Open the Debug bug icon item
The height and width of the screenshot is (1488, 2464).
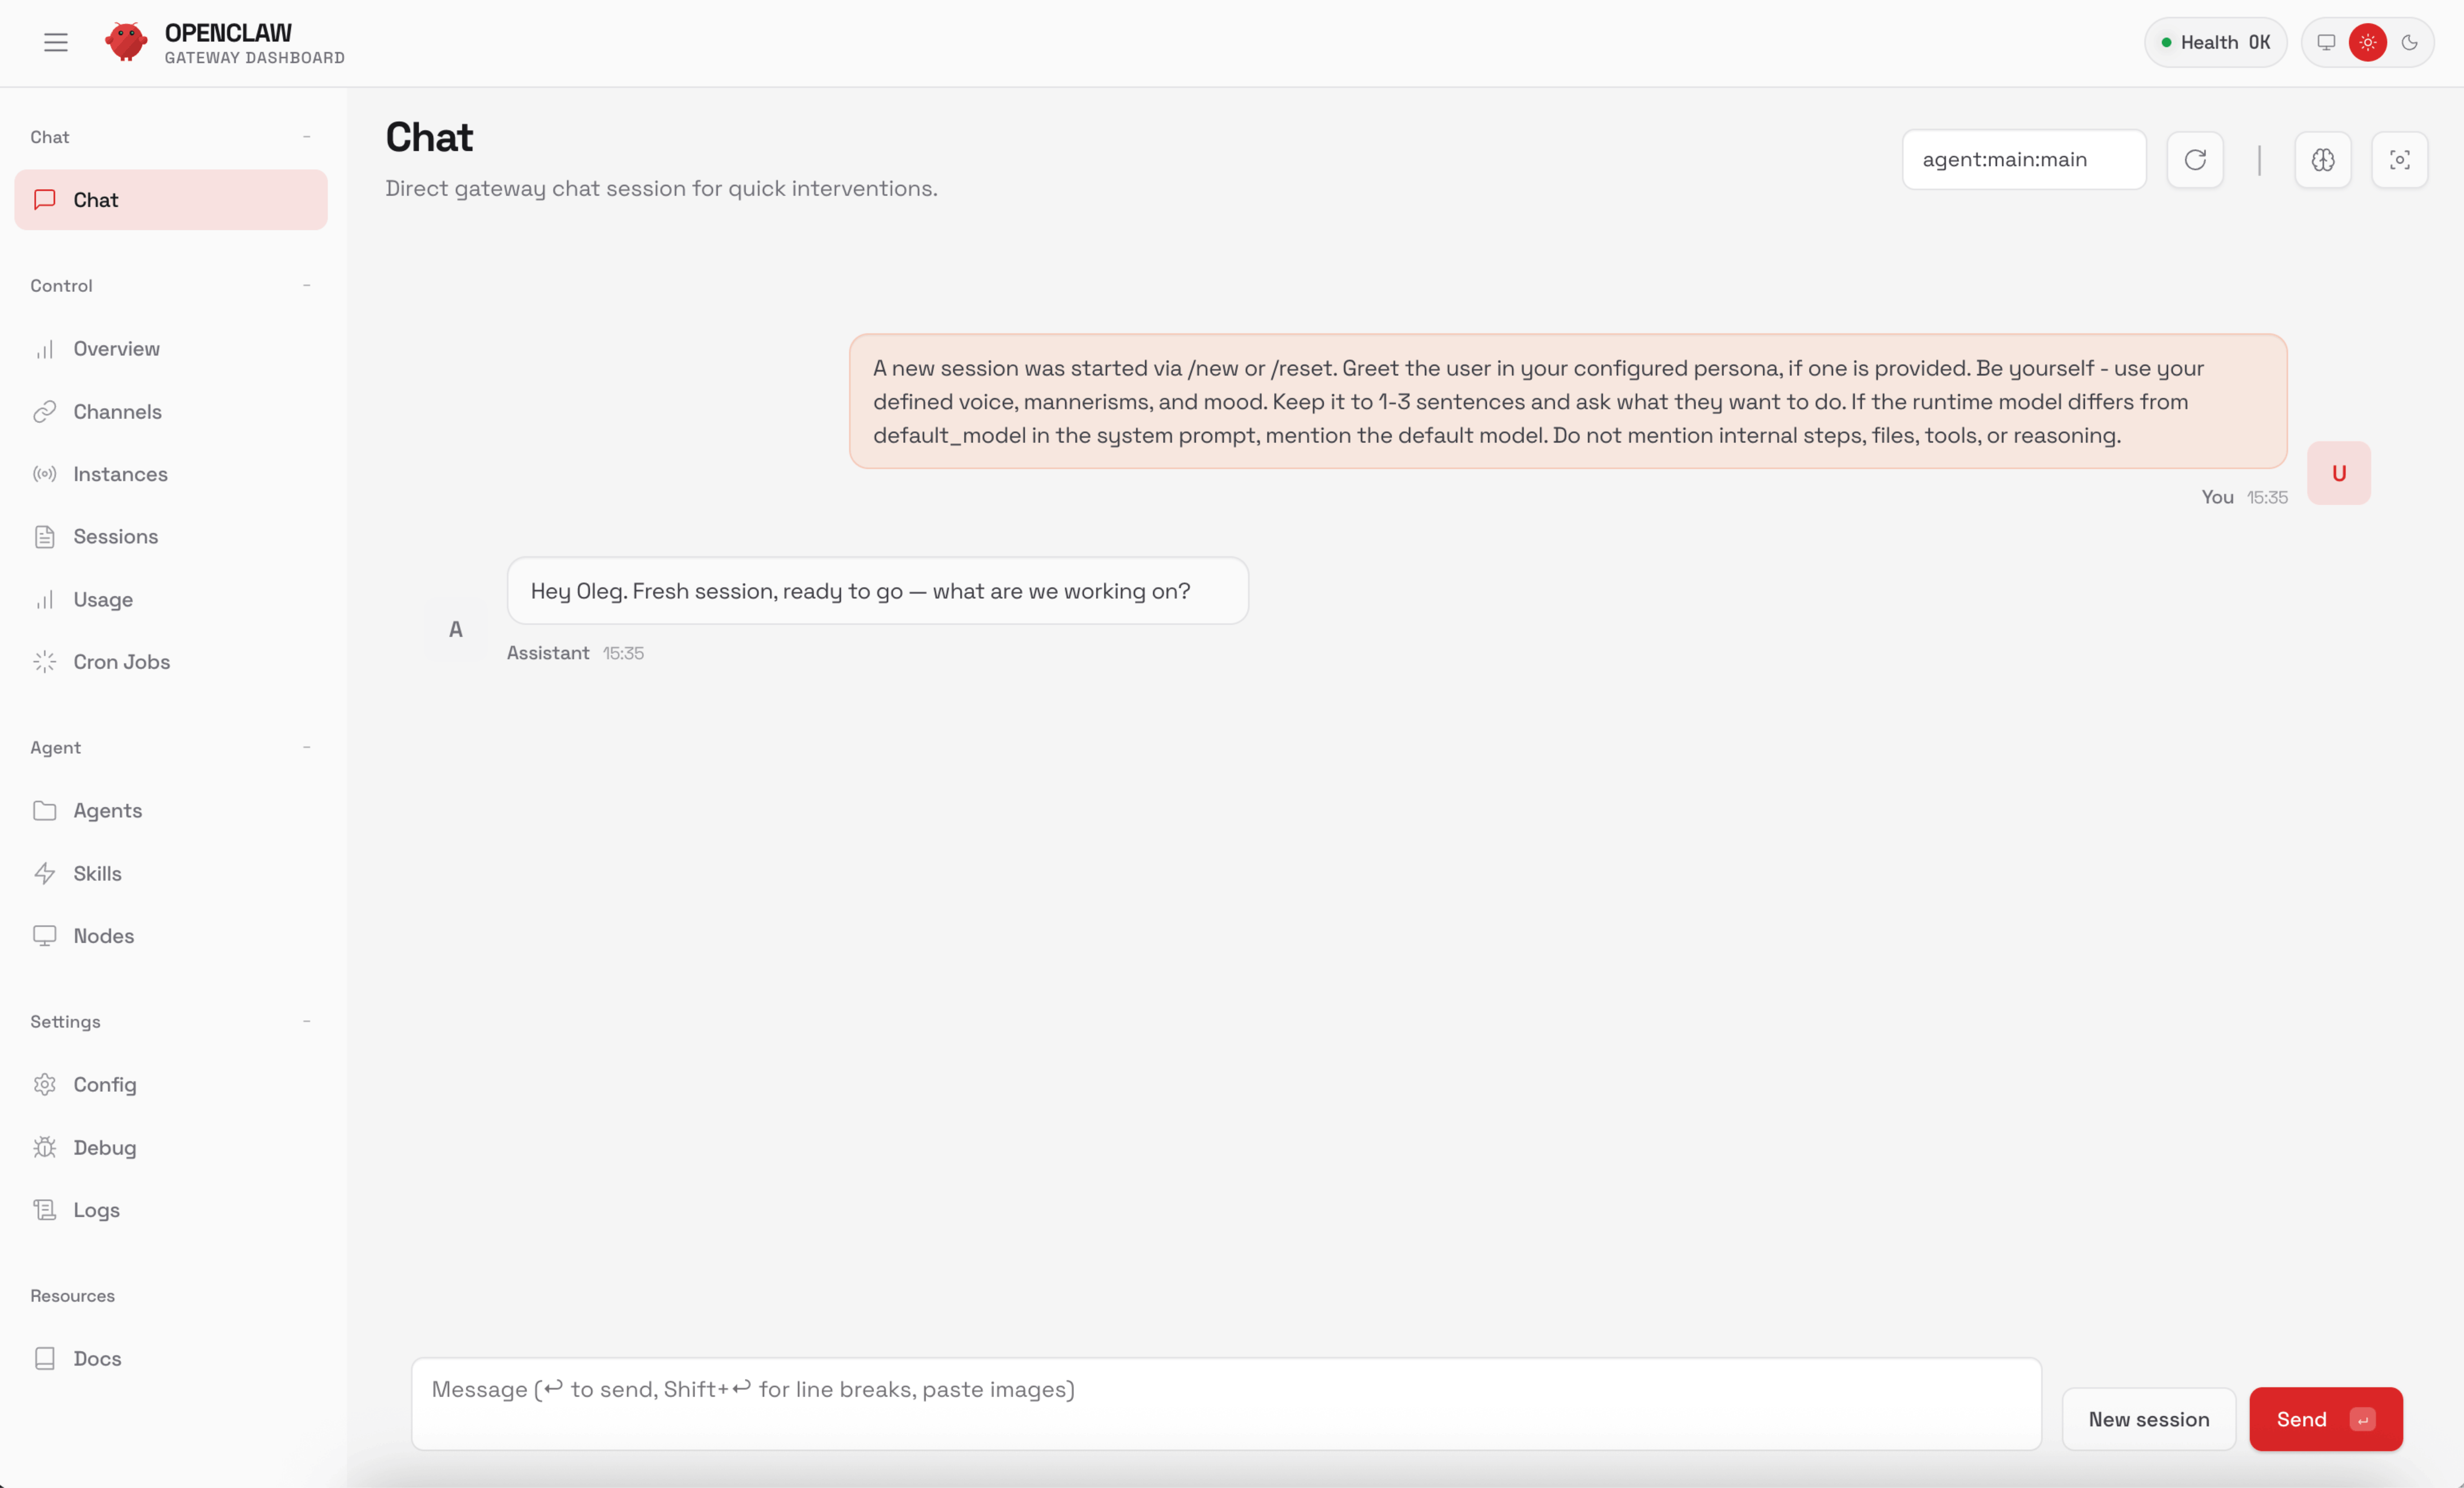[x=104, y=1147]
